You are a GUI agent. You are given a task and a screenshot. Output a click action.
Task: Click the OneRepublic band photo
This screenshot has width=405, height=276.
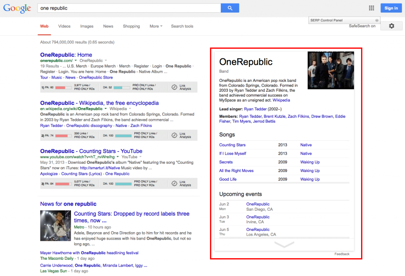331,70
